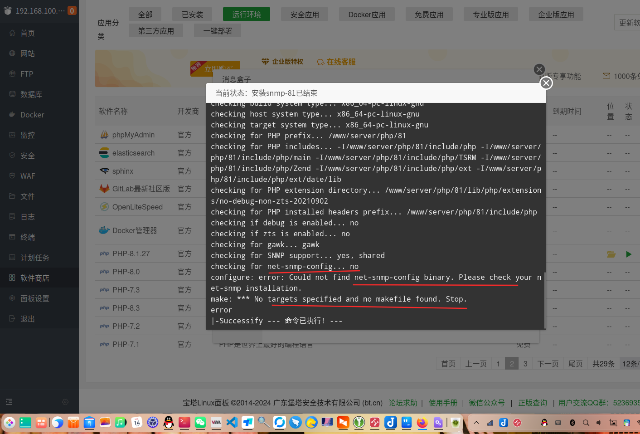
Task: Click the sphinx eye icon
Action: click(x=104, y=171)
